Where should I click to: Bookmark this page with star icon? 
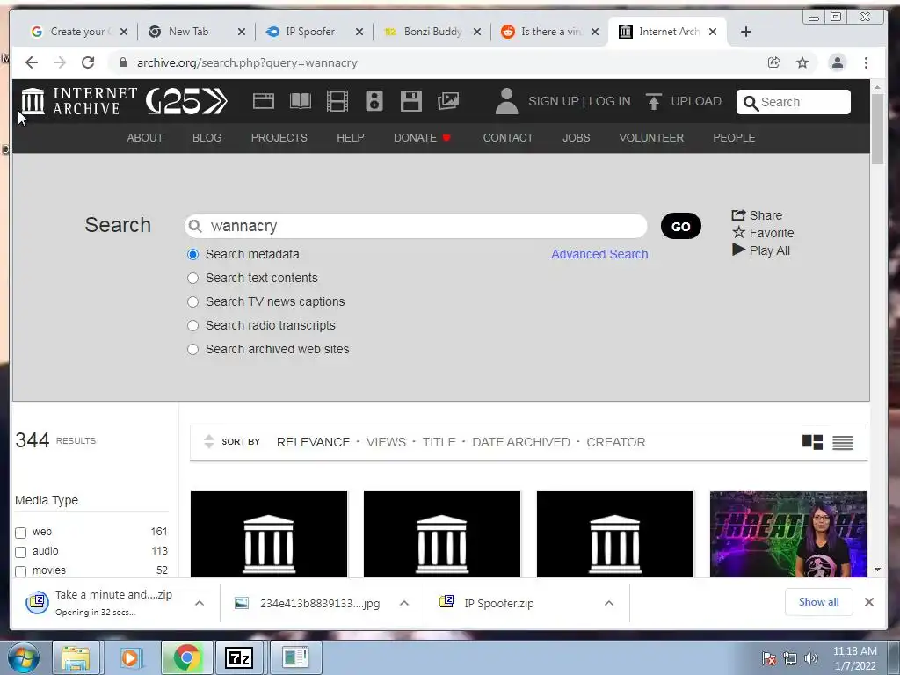pos(802,62)
